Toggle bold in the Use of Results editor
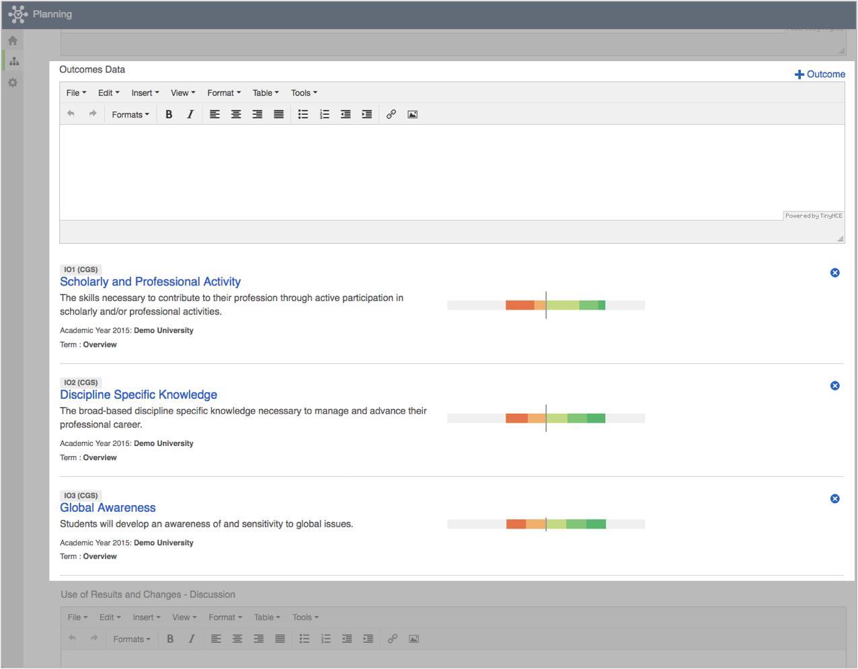Image resolution: width=858 pixels, height=669 pixels. 170,639
